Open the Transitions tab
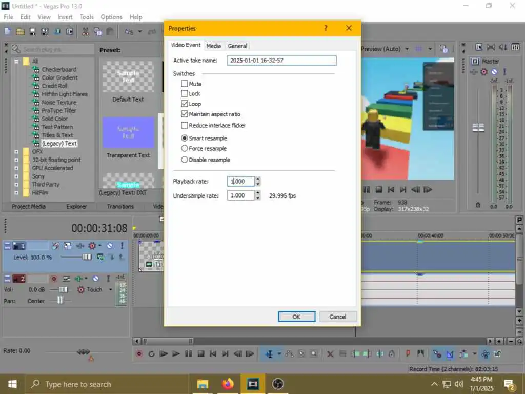The height and width of the screenshot is (394, 525). [120, 206]
